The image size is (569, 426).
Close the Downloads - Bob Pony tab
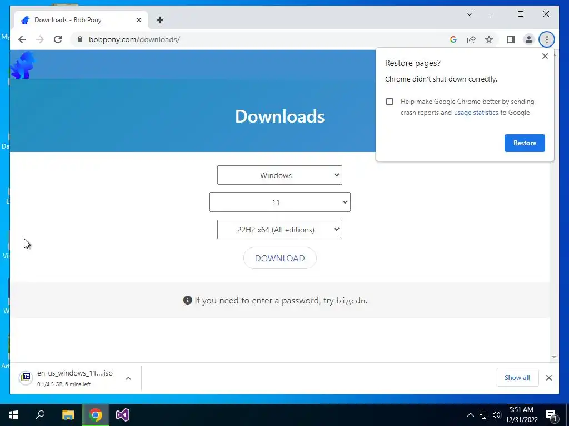(x=138, y=20)
